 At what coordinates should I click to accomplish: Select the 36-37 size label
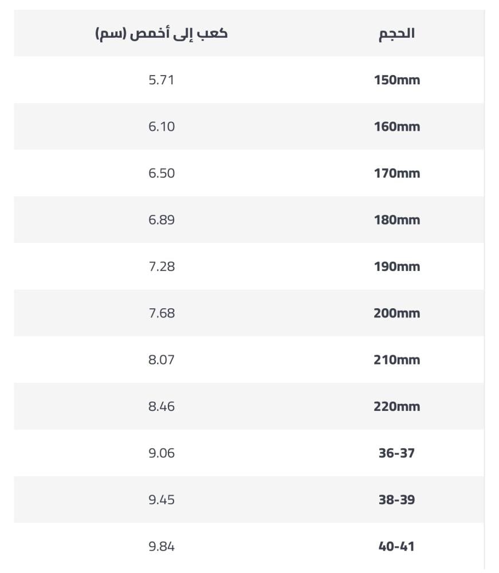click(x=396, y=453)
